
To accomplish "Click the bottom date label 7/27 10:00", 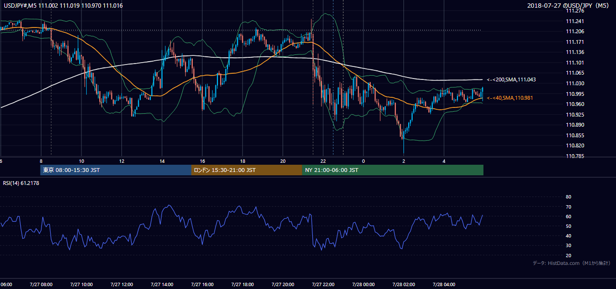I will [81, 284].
